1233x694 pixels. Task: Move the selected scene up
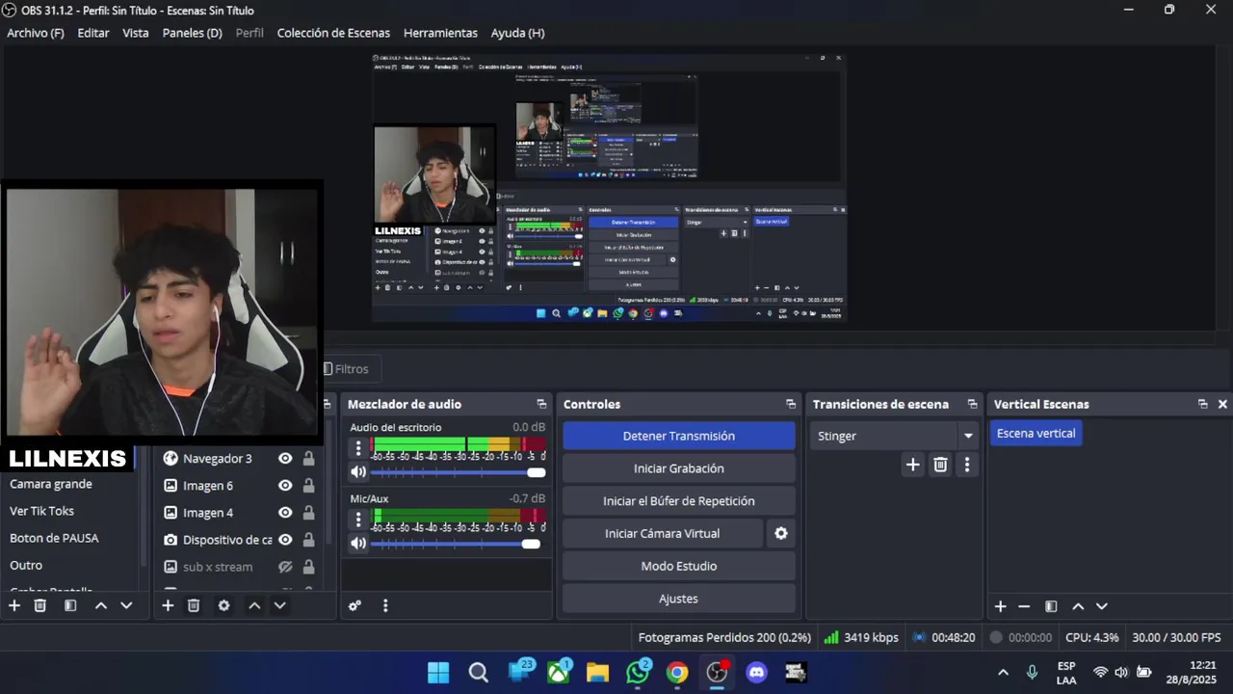[x=100, y=605]
